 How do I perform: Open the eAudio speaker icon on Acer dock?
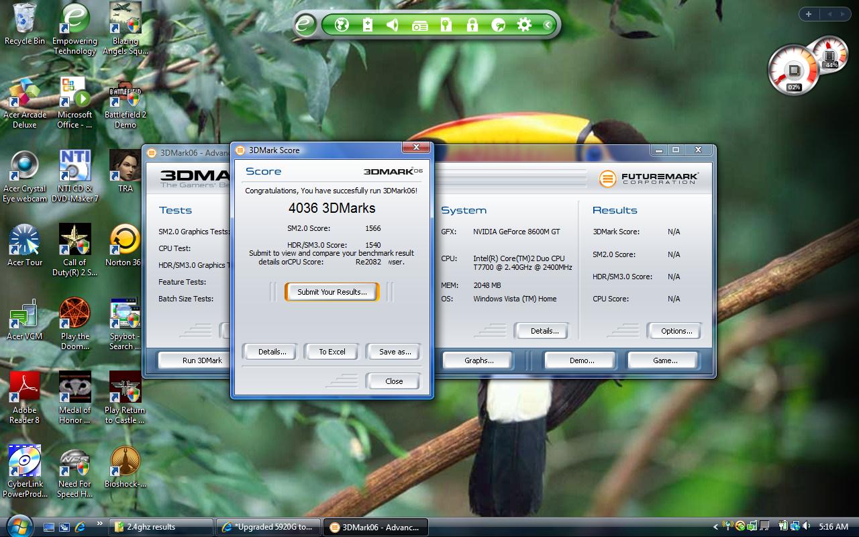point(393,25)
